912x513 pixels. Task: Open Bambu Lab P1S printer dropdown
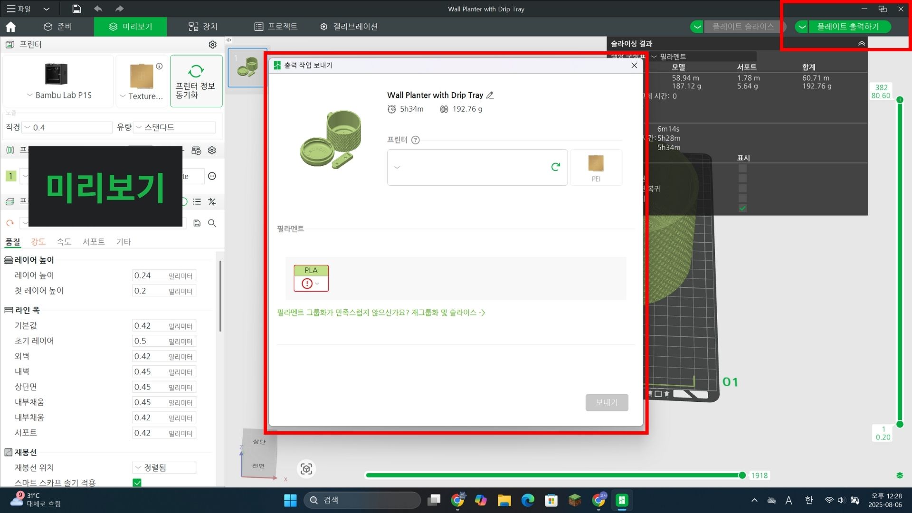(59, 95)
